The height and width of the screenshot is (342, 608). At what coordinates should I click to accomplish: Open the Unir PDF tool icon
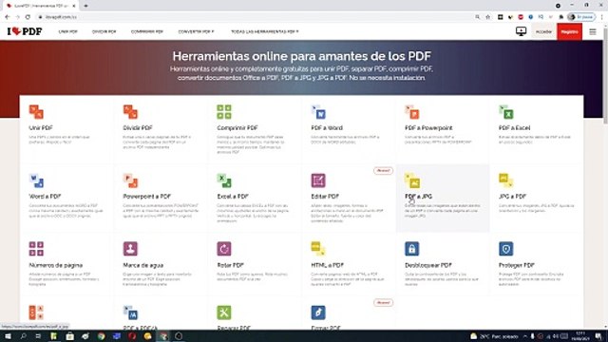36,112
